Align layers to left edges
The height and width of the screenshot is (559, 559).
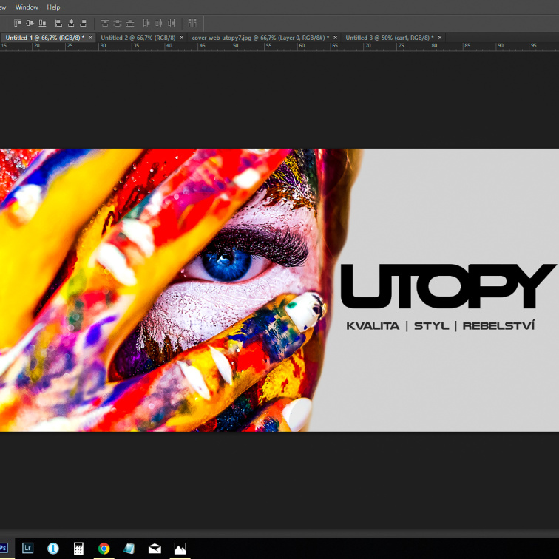point(58,24)
